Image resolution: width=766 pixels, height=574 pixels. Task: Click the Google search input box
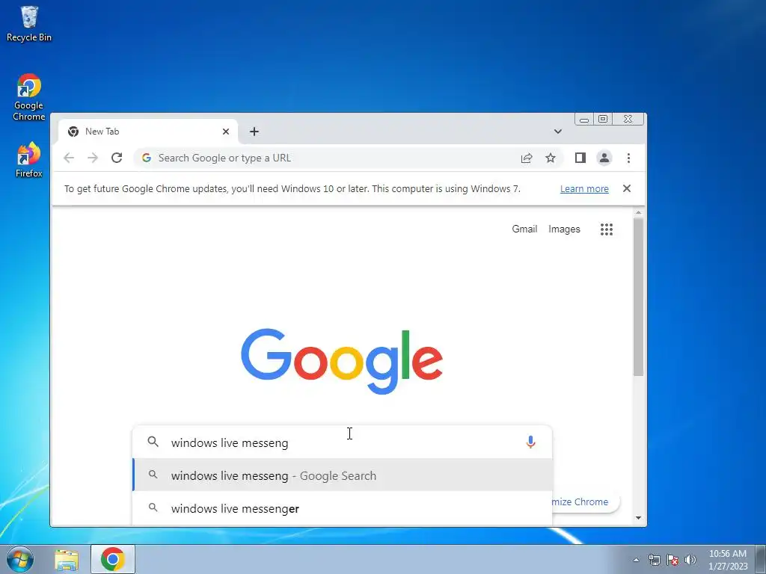[342, 442]
